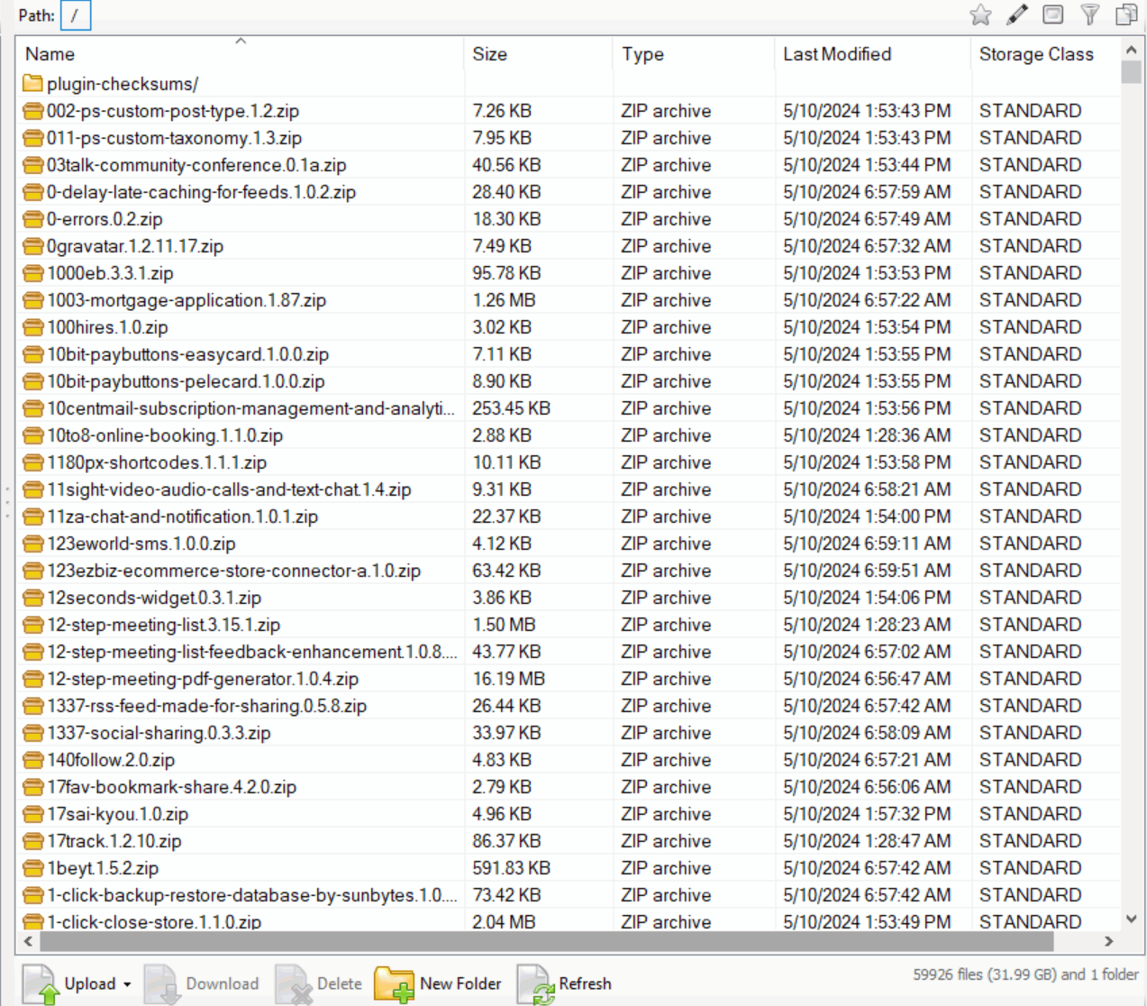Click the bookmark star icon
This screenshot has width=1147, height=1006.
click(980, 14)
